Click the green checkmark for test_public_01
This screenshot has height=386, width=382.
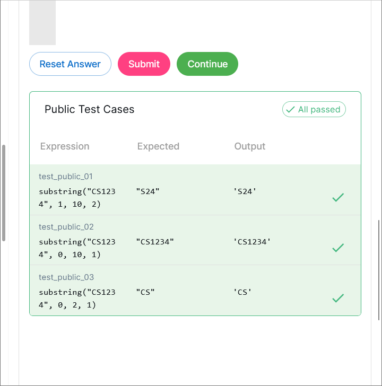pyautogui.click(x=338, y=197)
